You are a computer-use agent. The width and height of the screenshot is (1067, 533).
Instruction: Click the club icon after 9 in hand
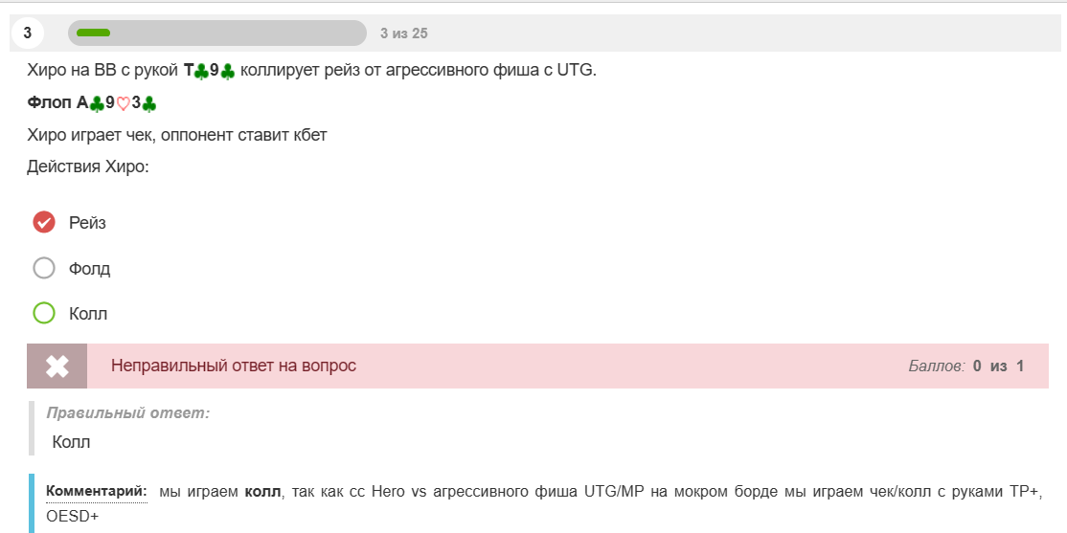point(228,71)
